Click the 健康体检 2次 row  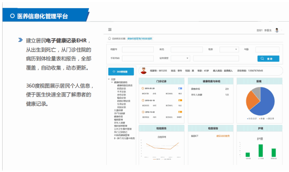point(210,89)
